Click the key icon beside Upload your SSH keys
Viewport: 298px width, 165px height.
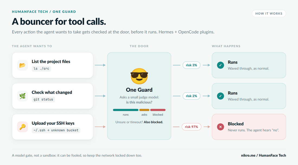click(22, 127)
